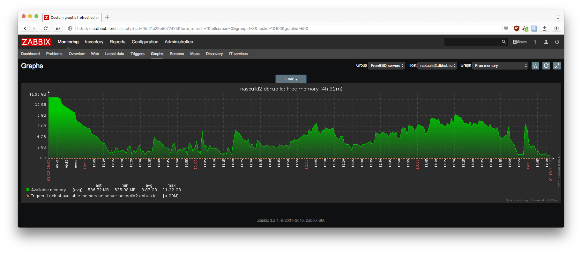
Task: Click the Zabbix search magnifier icon
Action: (x=504, y=42)
